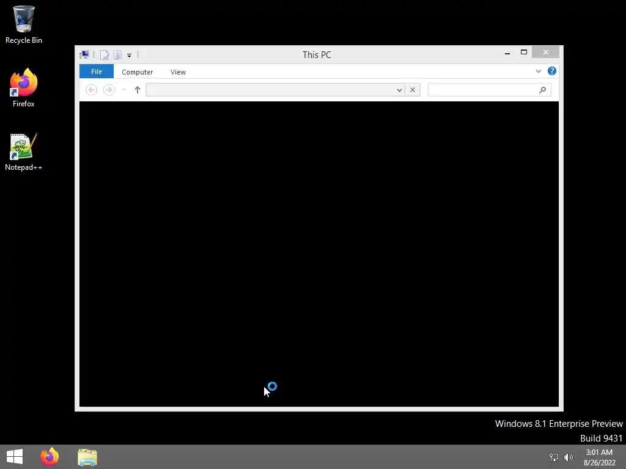
Task: Click the search magnifier icon
Action: tap(543, 90)
